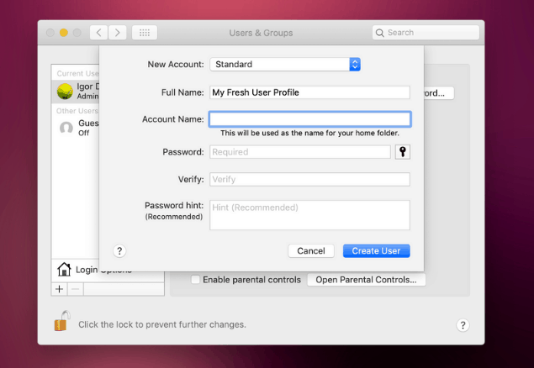Click the partially hidden password button behind the sheet
The image size is (534, 368).
pos(439,93)
